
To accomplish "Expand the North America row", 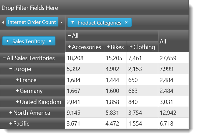I will click(11, 113).
